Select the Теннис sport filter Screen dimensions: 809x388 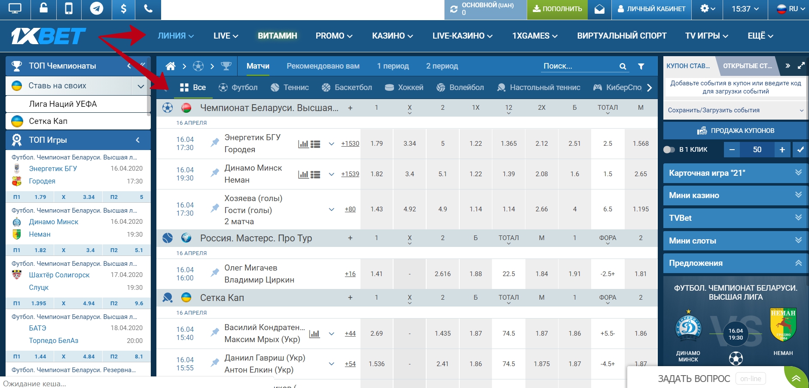point(290,87)
